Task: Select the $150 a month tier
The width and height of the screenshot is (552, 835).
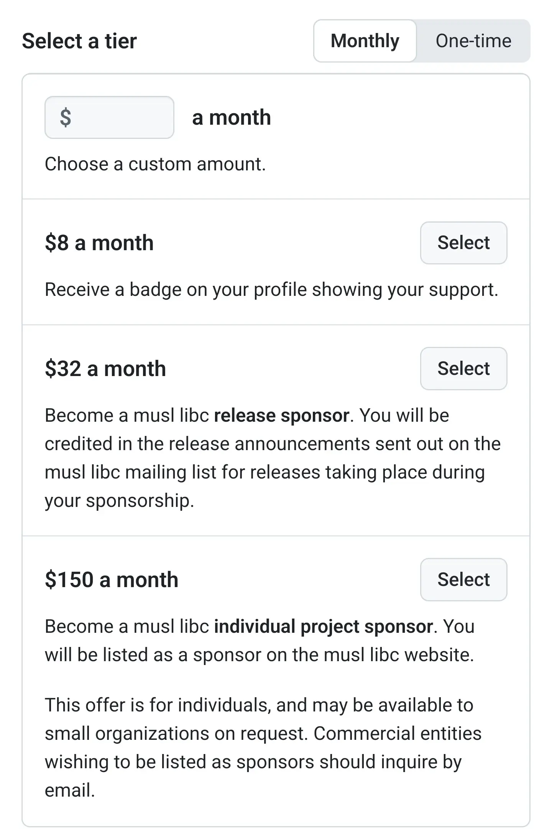Action: (x=463, y=579)
